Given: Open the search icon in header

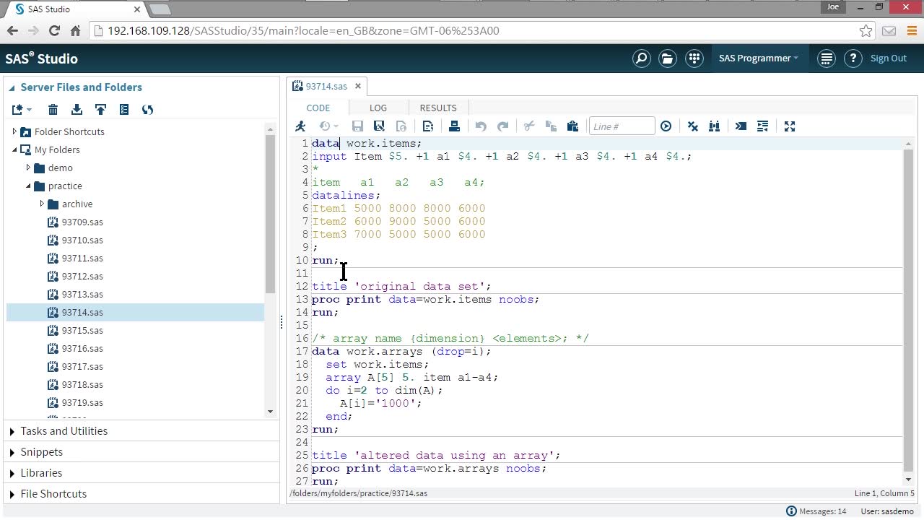Looking at the screenshot, I should [x=641, y=58].
